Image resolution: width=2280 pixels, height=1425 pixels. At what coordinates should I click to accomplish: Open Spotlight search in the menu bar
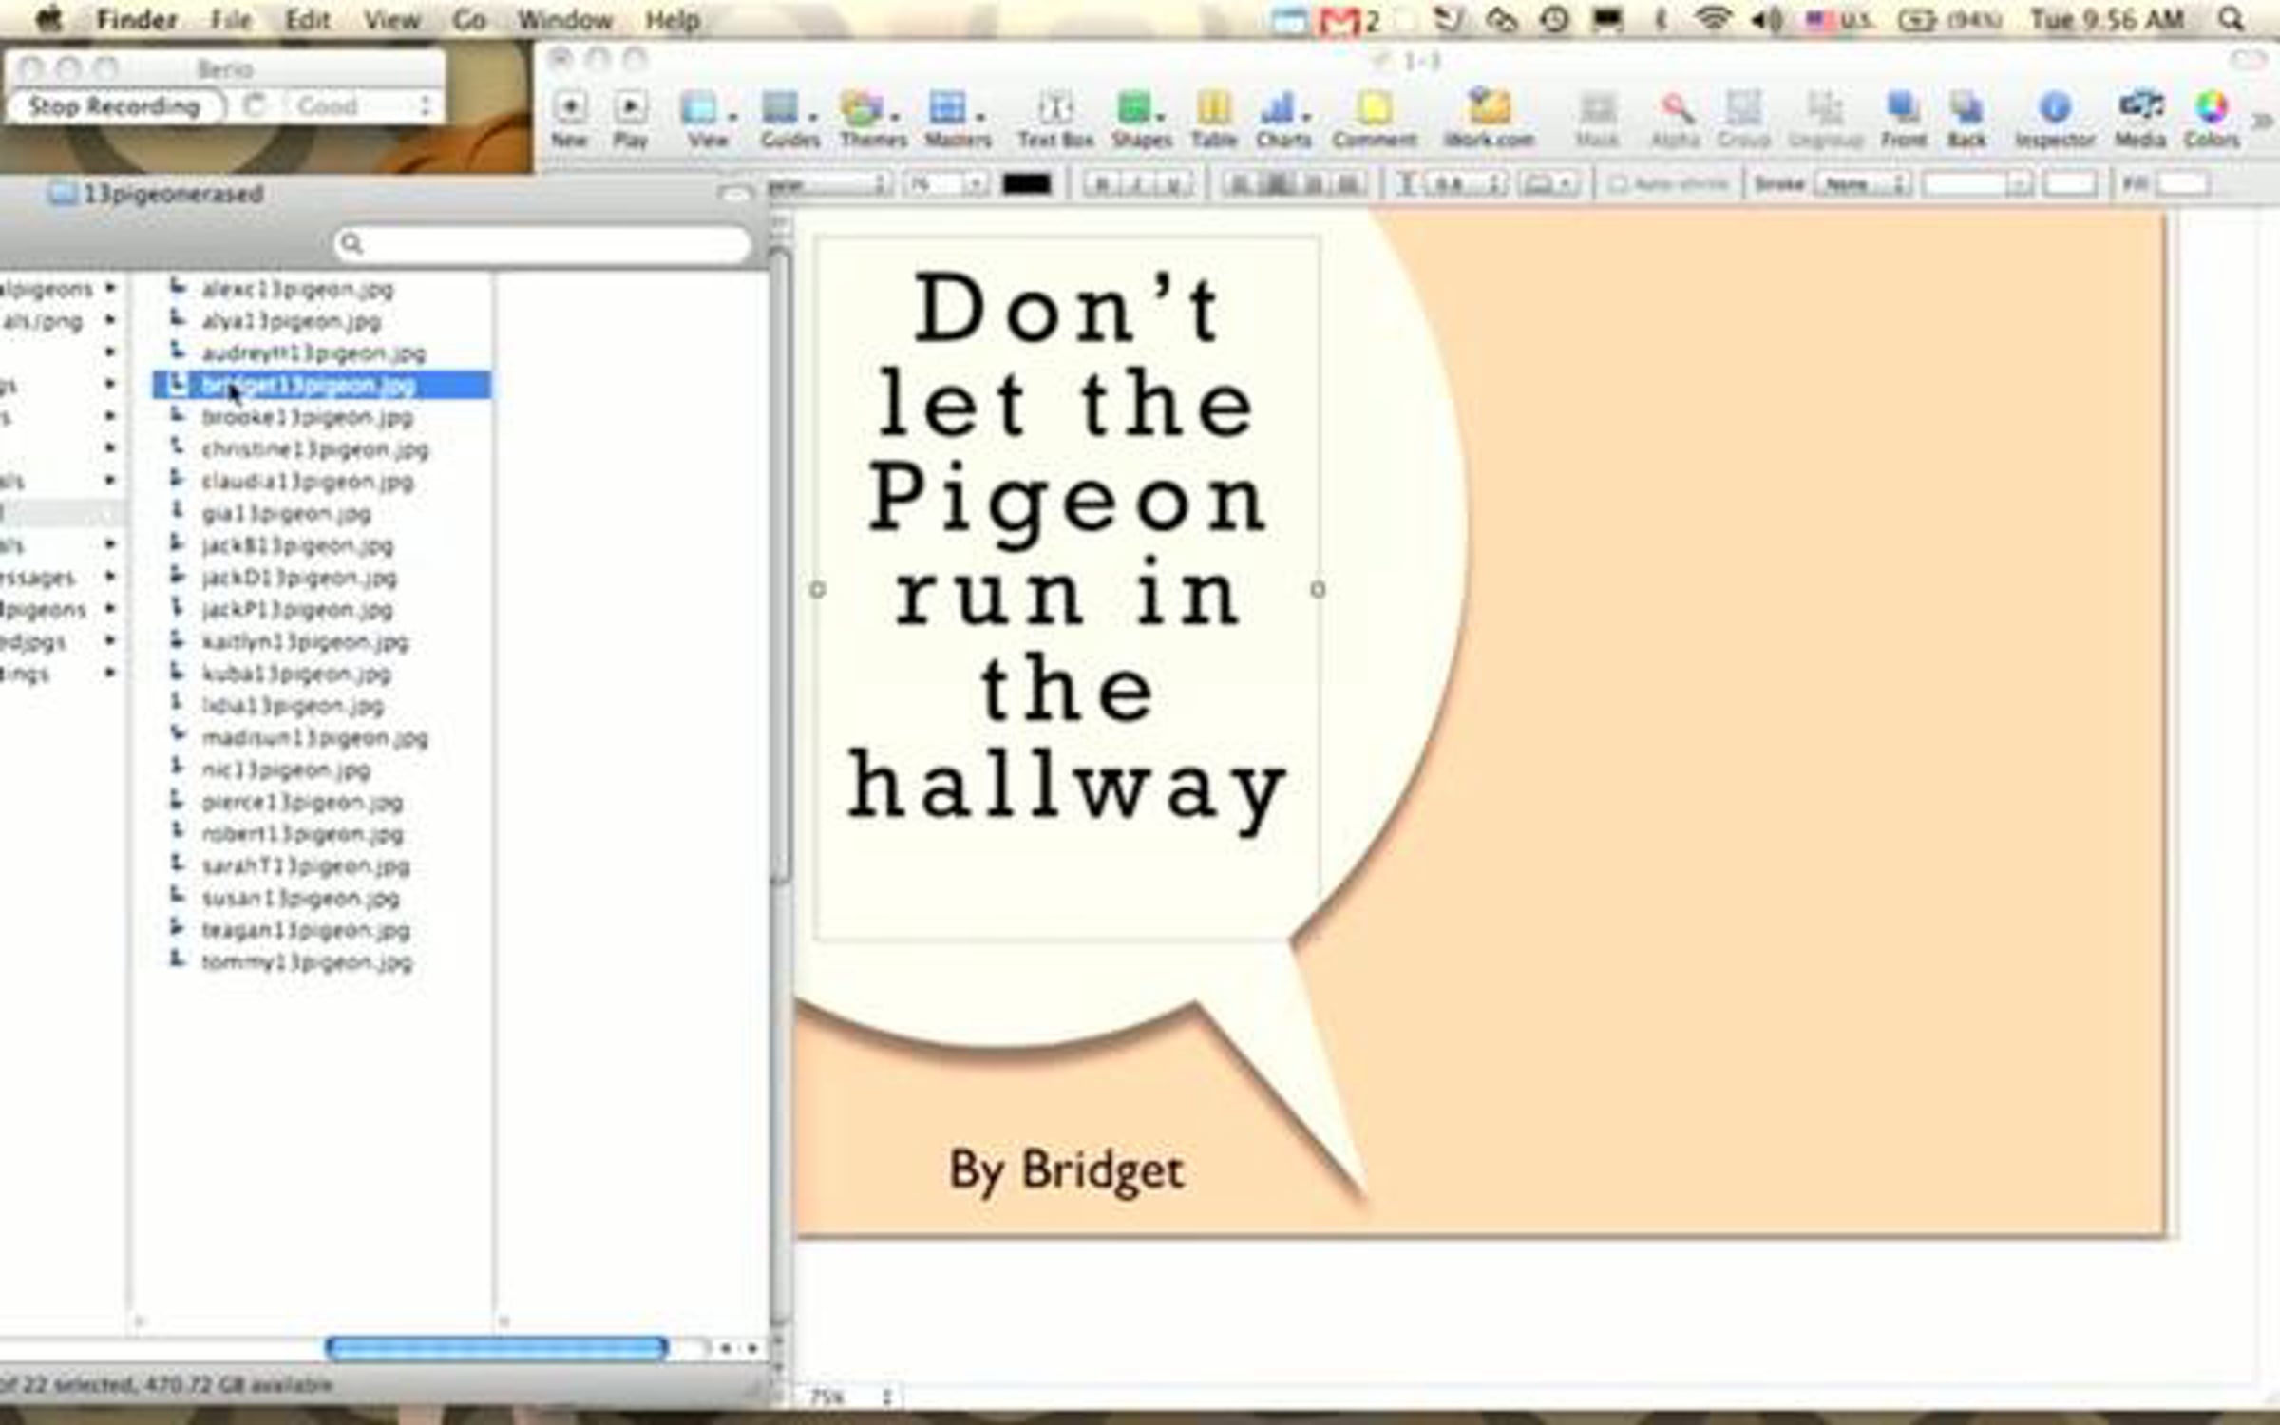2231,19
